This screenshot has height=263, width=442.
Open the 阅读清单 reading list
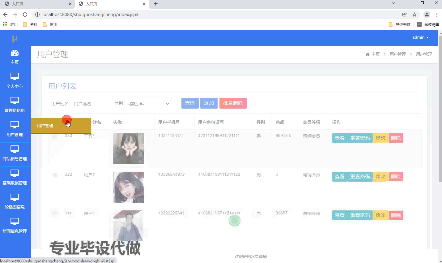tap(428, 24)
